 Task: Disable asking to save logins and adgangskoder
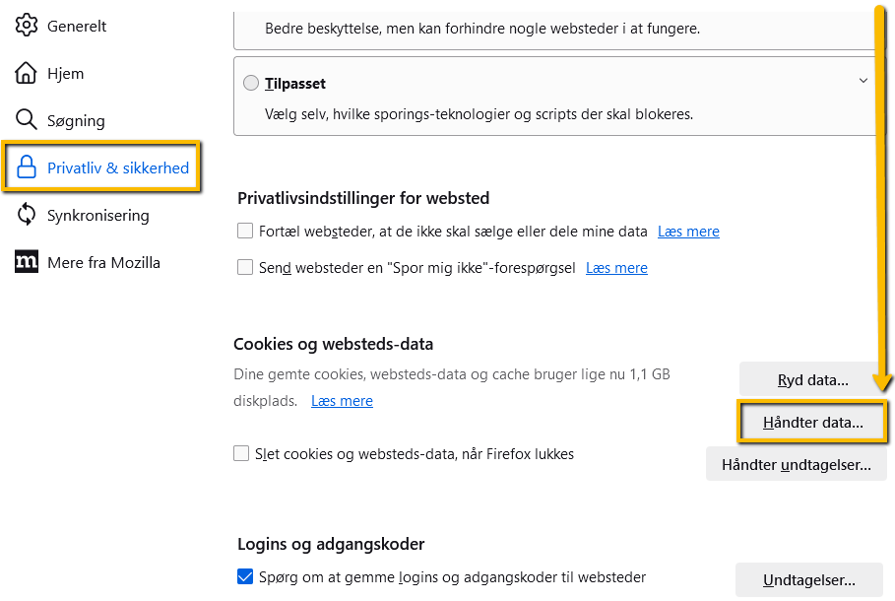pyautogui.click(x=245, y=576)
